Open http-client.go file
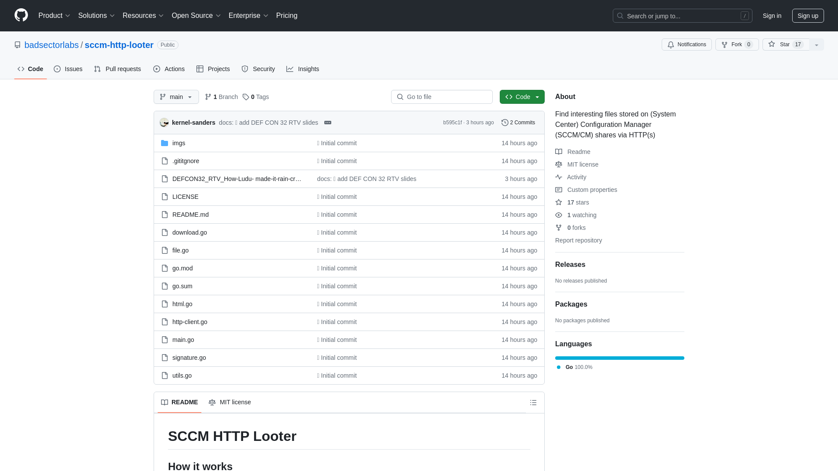Image resolution: width=838 pixels, height=471 pixels. pos(189,322)
